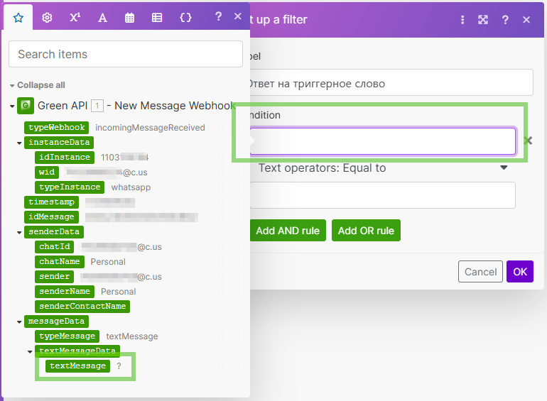This screenshot has width=547, height=401.
Task: Collapse the senderData tree node
Action: [19, 232]
